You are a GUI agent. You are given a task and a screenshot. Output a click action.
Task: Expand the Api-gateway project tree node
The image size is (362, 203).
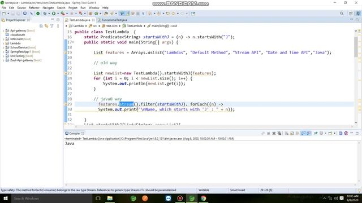[x=3, y=30]
